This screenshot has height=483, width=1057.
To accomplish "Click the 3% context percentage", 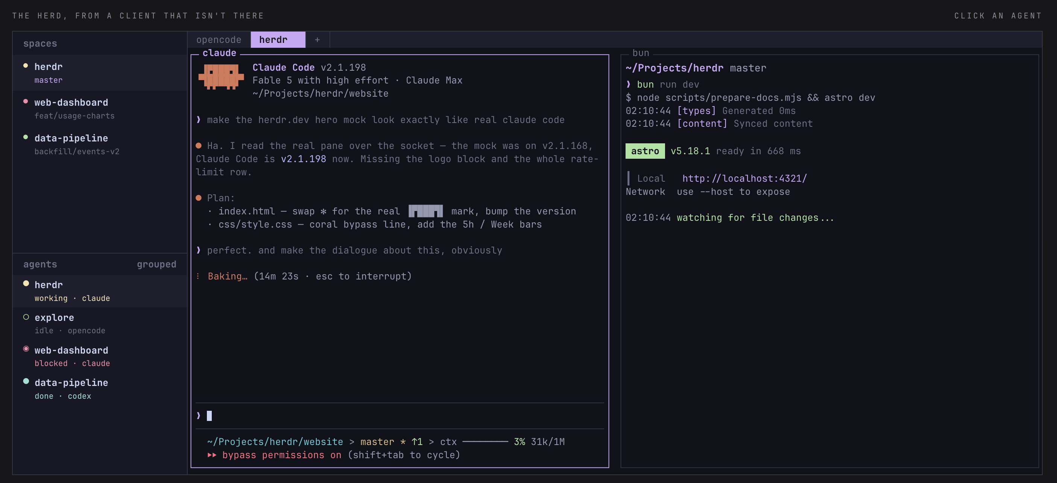I will tap(519, 442).
